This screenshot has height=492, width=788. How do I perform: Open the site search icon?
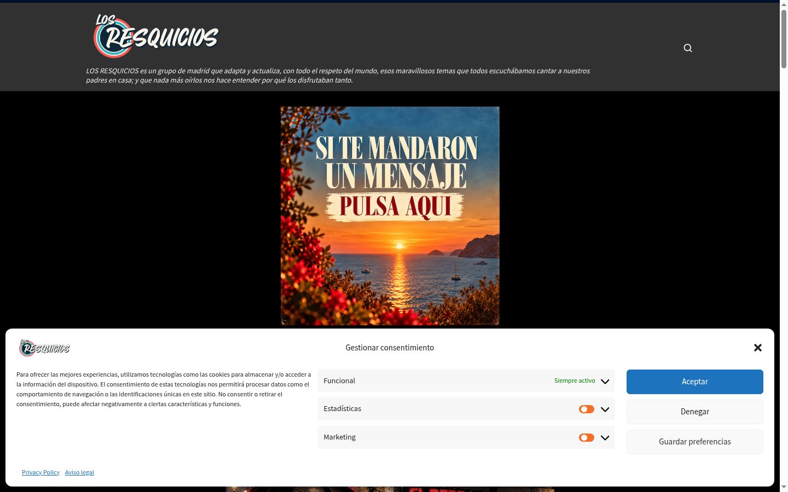[688, 48]
